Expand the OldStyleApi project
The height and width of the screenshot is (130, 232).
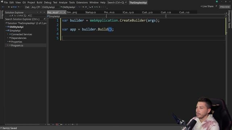coord(6,27)
